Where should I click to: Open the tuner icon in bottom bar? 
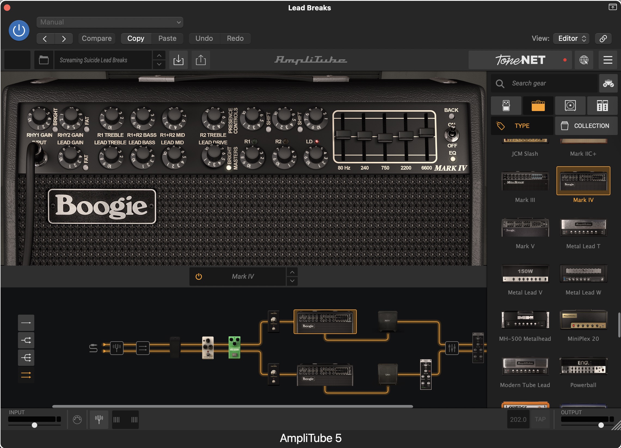99,419
